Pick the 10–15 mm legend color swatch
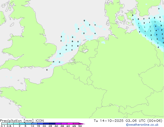Image resolution: width=164 pixels, height=127 pixels. coord(34,124)
